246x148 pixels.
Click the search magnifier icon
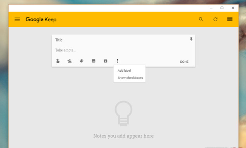tap(201, 19)
